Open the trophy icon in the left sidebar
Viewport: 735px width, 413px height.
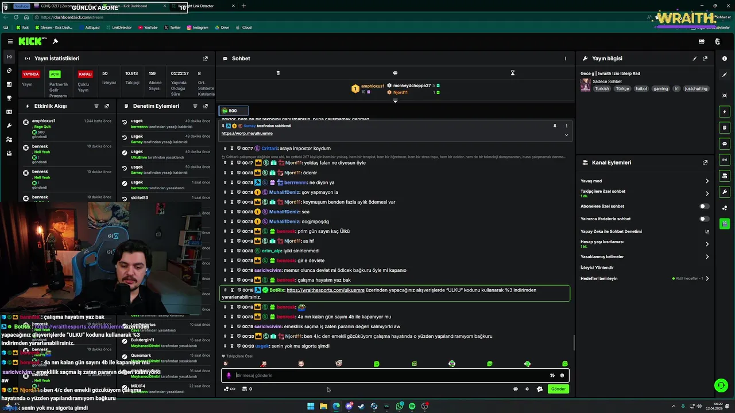[9, 98]
